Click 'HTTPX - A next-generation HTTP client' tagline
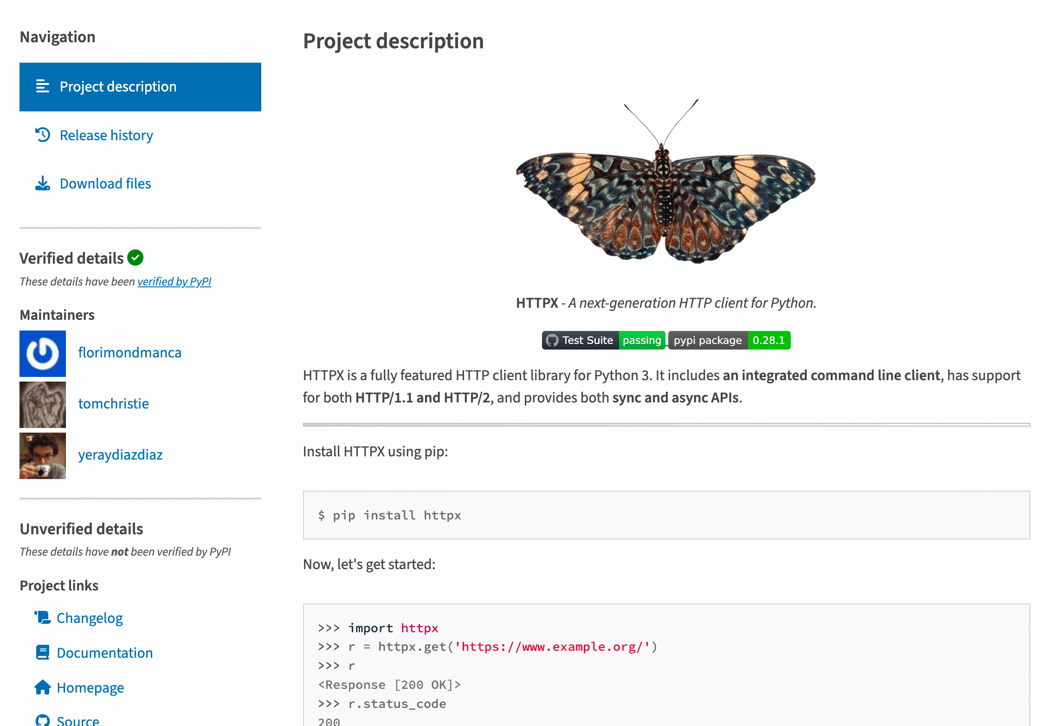 point(666,303)
